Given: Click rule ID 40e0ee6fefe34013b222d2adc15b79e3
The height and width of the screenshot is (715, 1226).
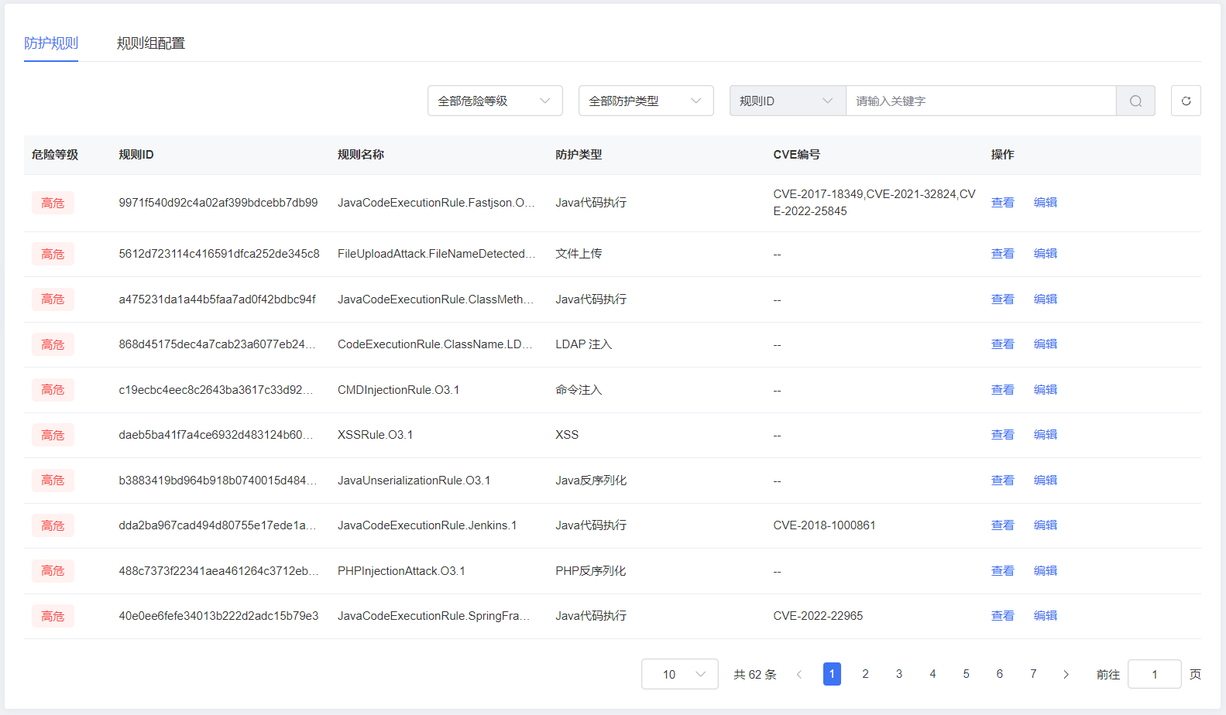Looking at the screenshot, I should tap(218, 616).
